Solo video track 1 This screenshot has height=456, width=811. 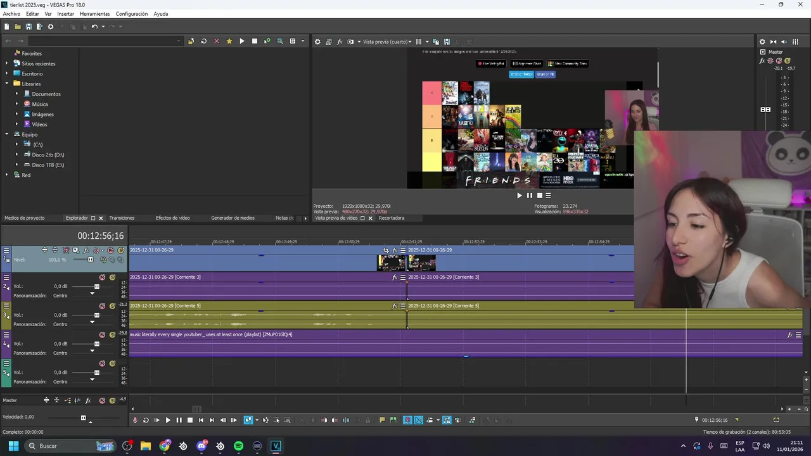pyautogui.click(x=120, y=250)
